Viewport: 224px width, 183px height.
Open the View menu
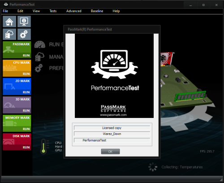tap(36, 11)
